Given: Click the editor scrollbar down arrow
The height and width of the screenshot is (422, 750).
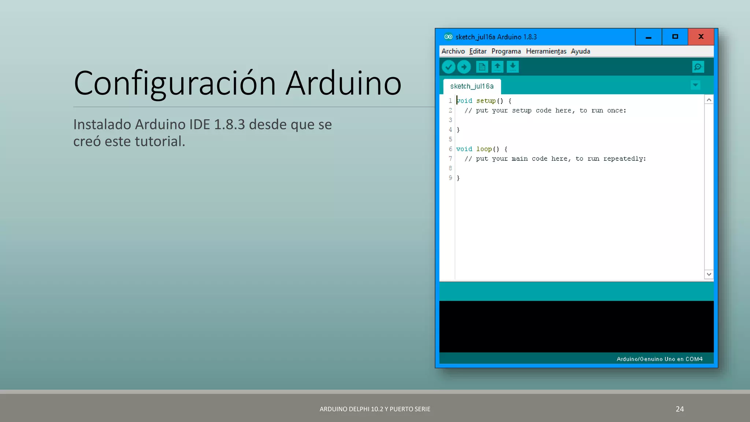Looking at the screenshot, I should 709,274.
